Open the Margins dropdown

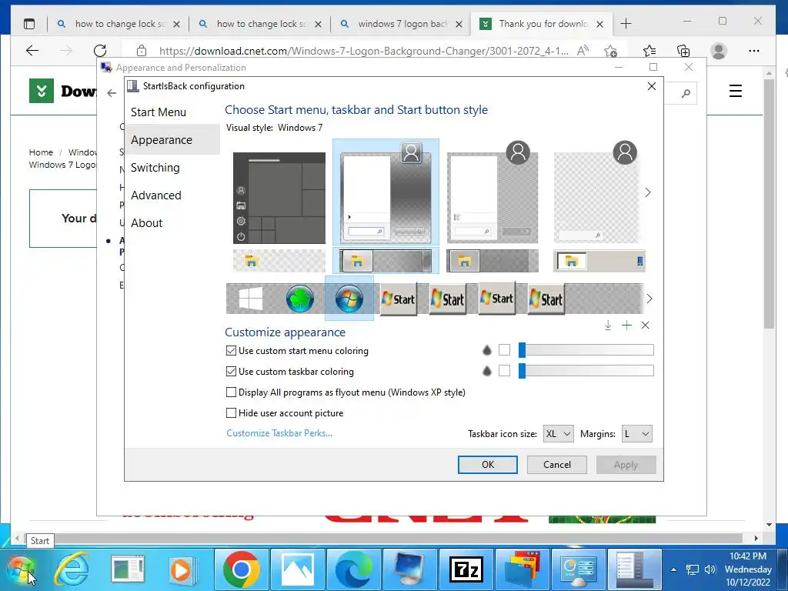(636, 434)
